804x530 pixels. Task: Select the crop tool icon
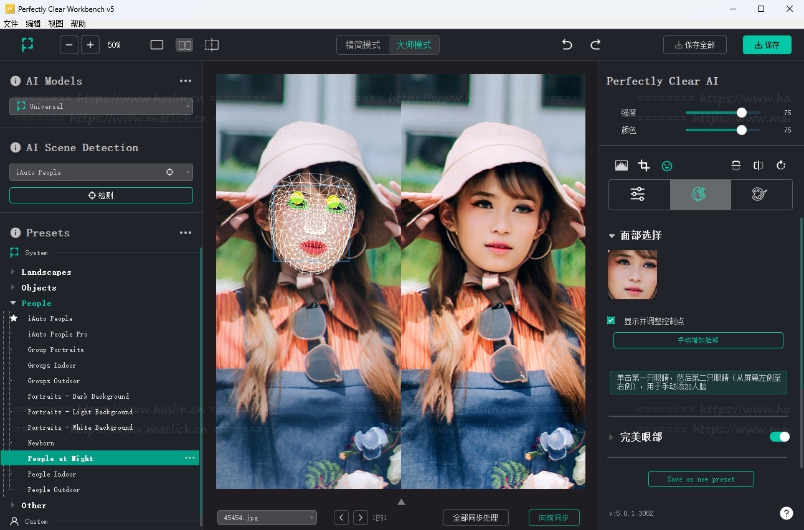[x=644, y=165]
